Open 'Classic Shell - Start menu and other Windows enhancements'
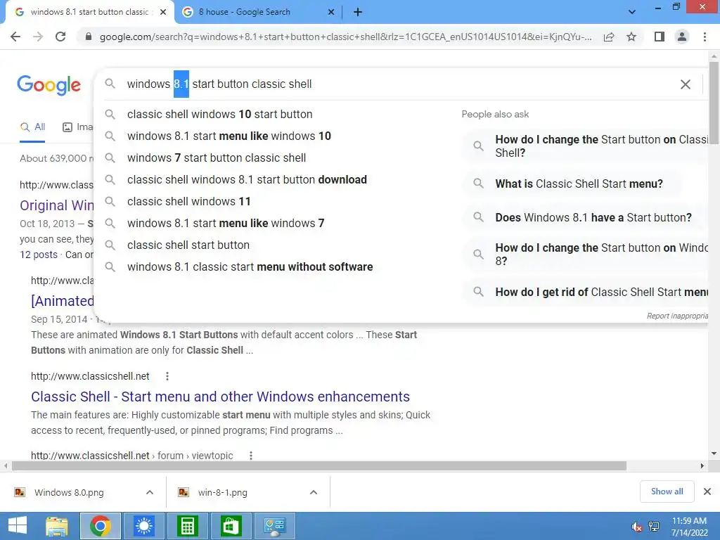Viewport: 720px width, 540px height. pyautogui.click(x=220, y=397)
